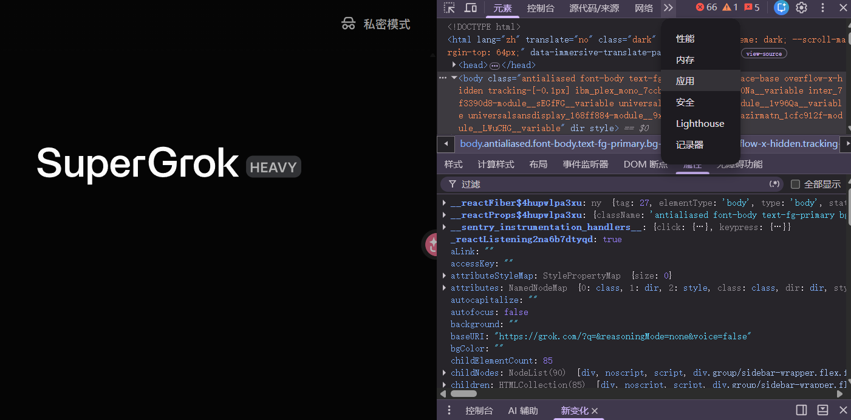
Task: Click the warning count 1 triangle
Action: [x=730, y=7]
